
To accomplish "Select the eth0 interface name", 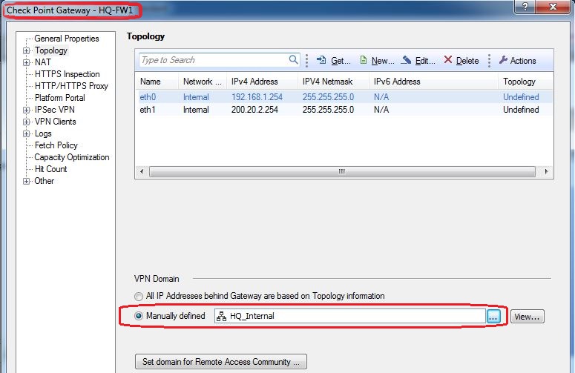I will (x=148, y=97).
